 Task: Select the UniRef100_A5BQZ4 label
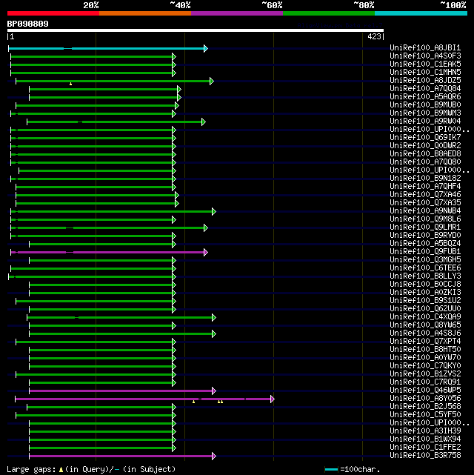[425, 244]
